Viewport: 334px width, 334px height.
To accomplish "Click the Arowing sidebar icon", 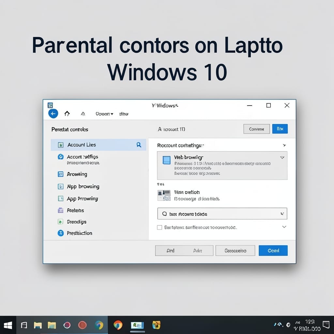I will pos(61,174).
